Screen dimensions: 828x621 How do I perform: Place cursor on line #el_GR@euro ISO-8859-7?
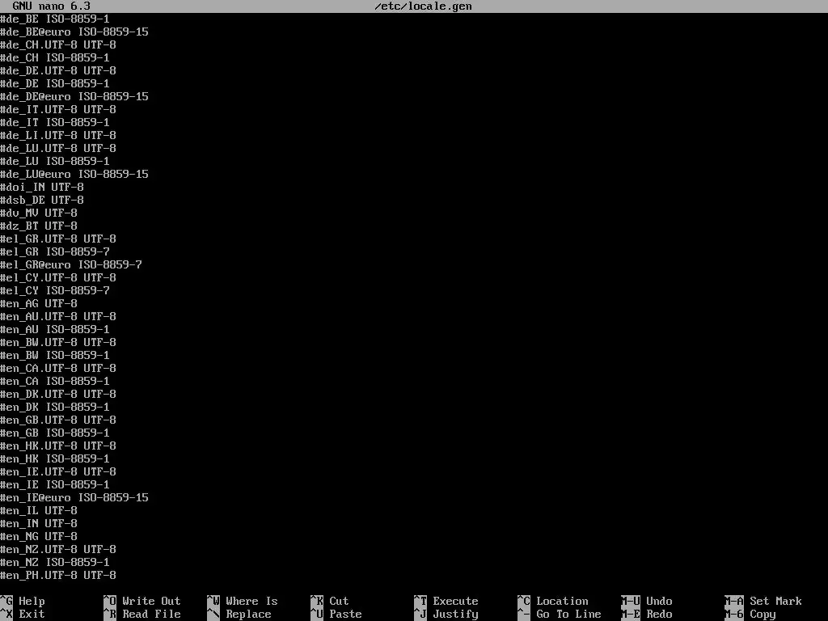point(71,264)
